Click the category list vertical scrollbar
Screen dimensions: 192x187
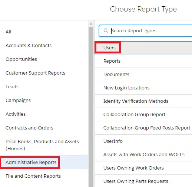point(91,107)
